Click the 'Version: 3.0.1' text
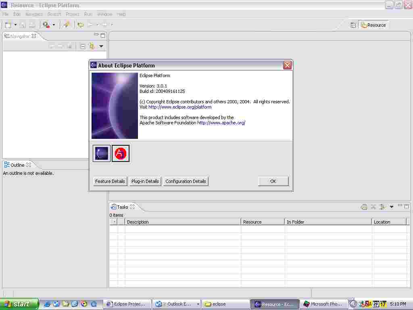 [x=153, y=86]
